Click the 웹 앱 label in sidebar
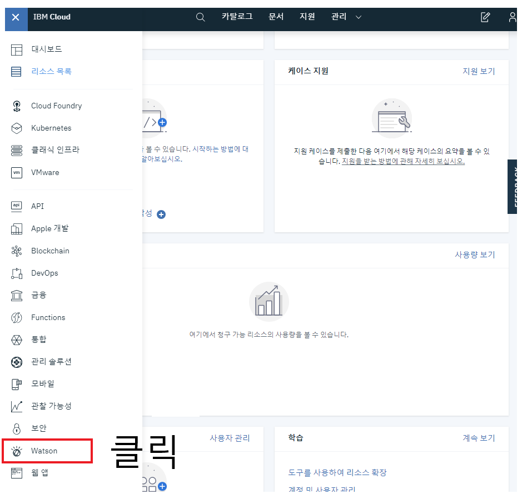 [x=39, y=473]
